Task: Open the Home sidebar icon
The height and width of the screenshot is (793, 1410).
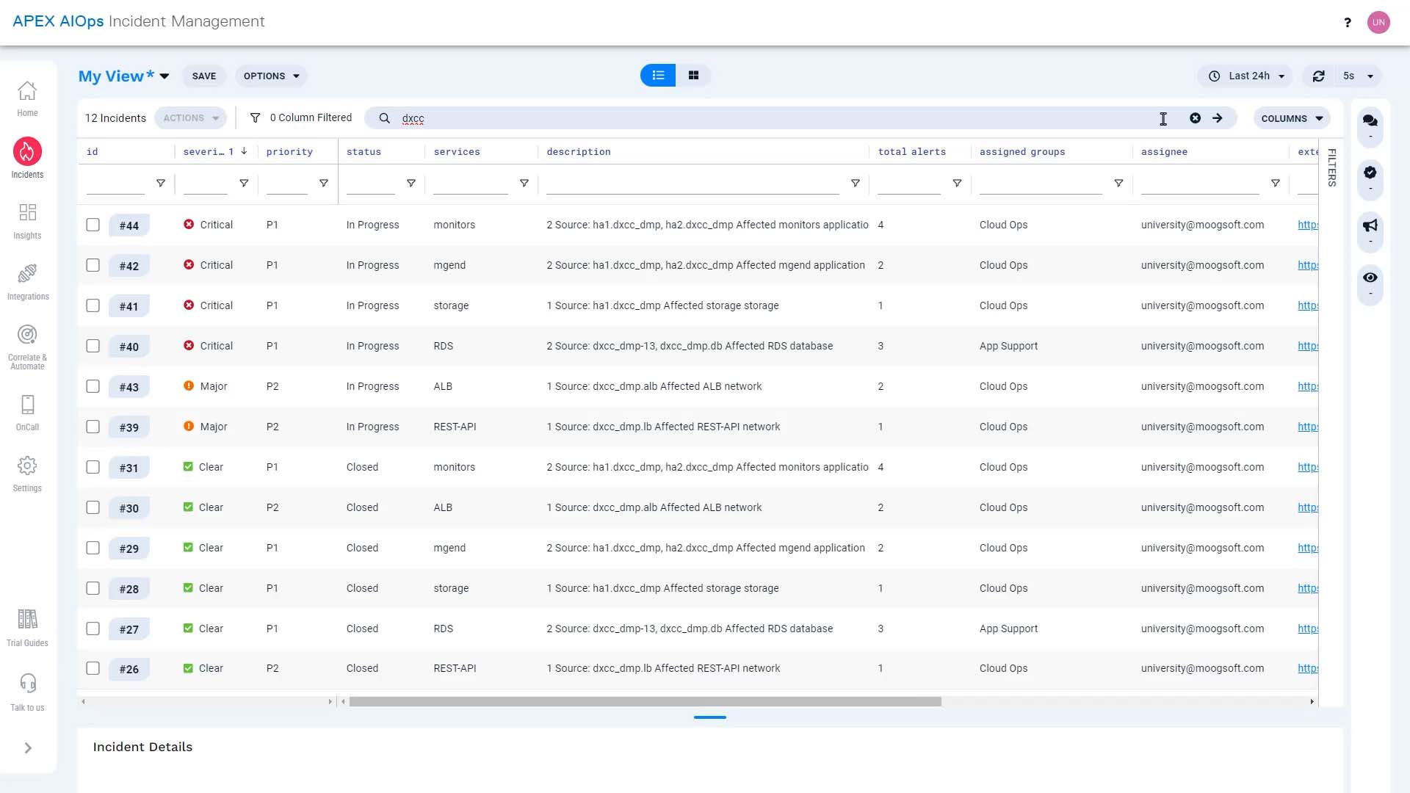Action: click(27, 99)
